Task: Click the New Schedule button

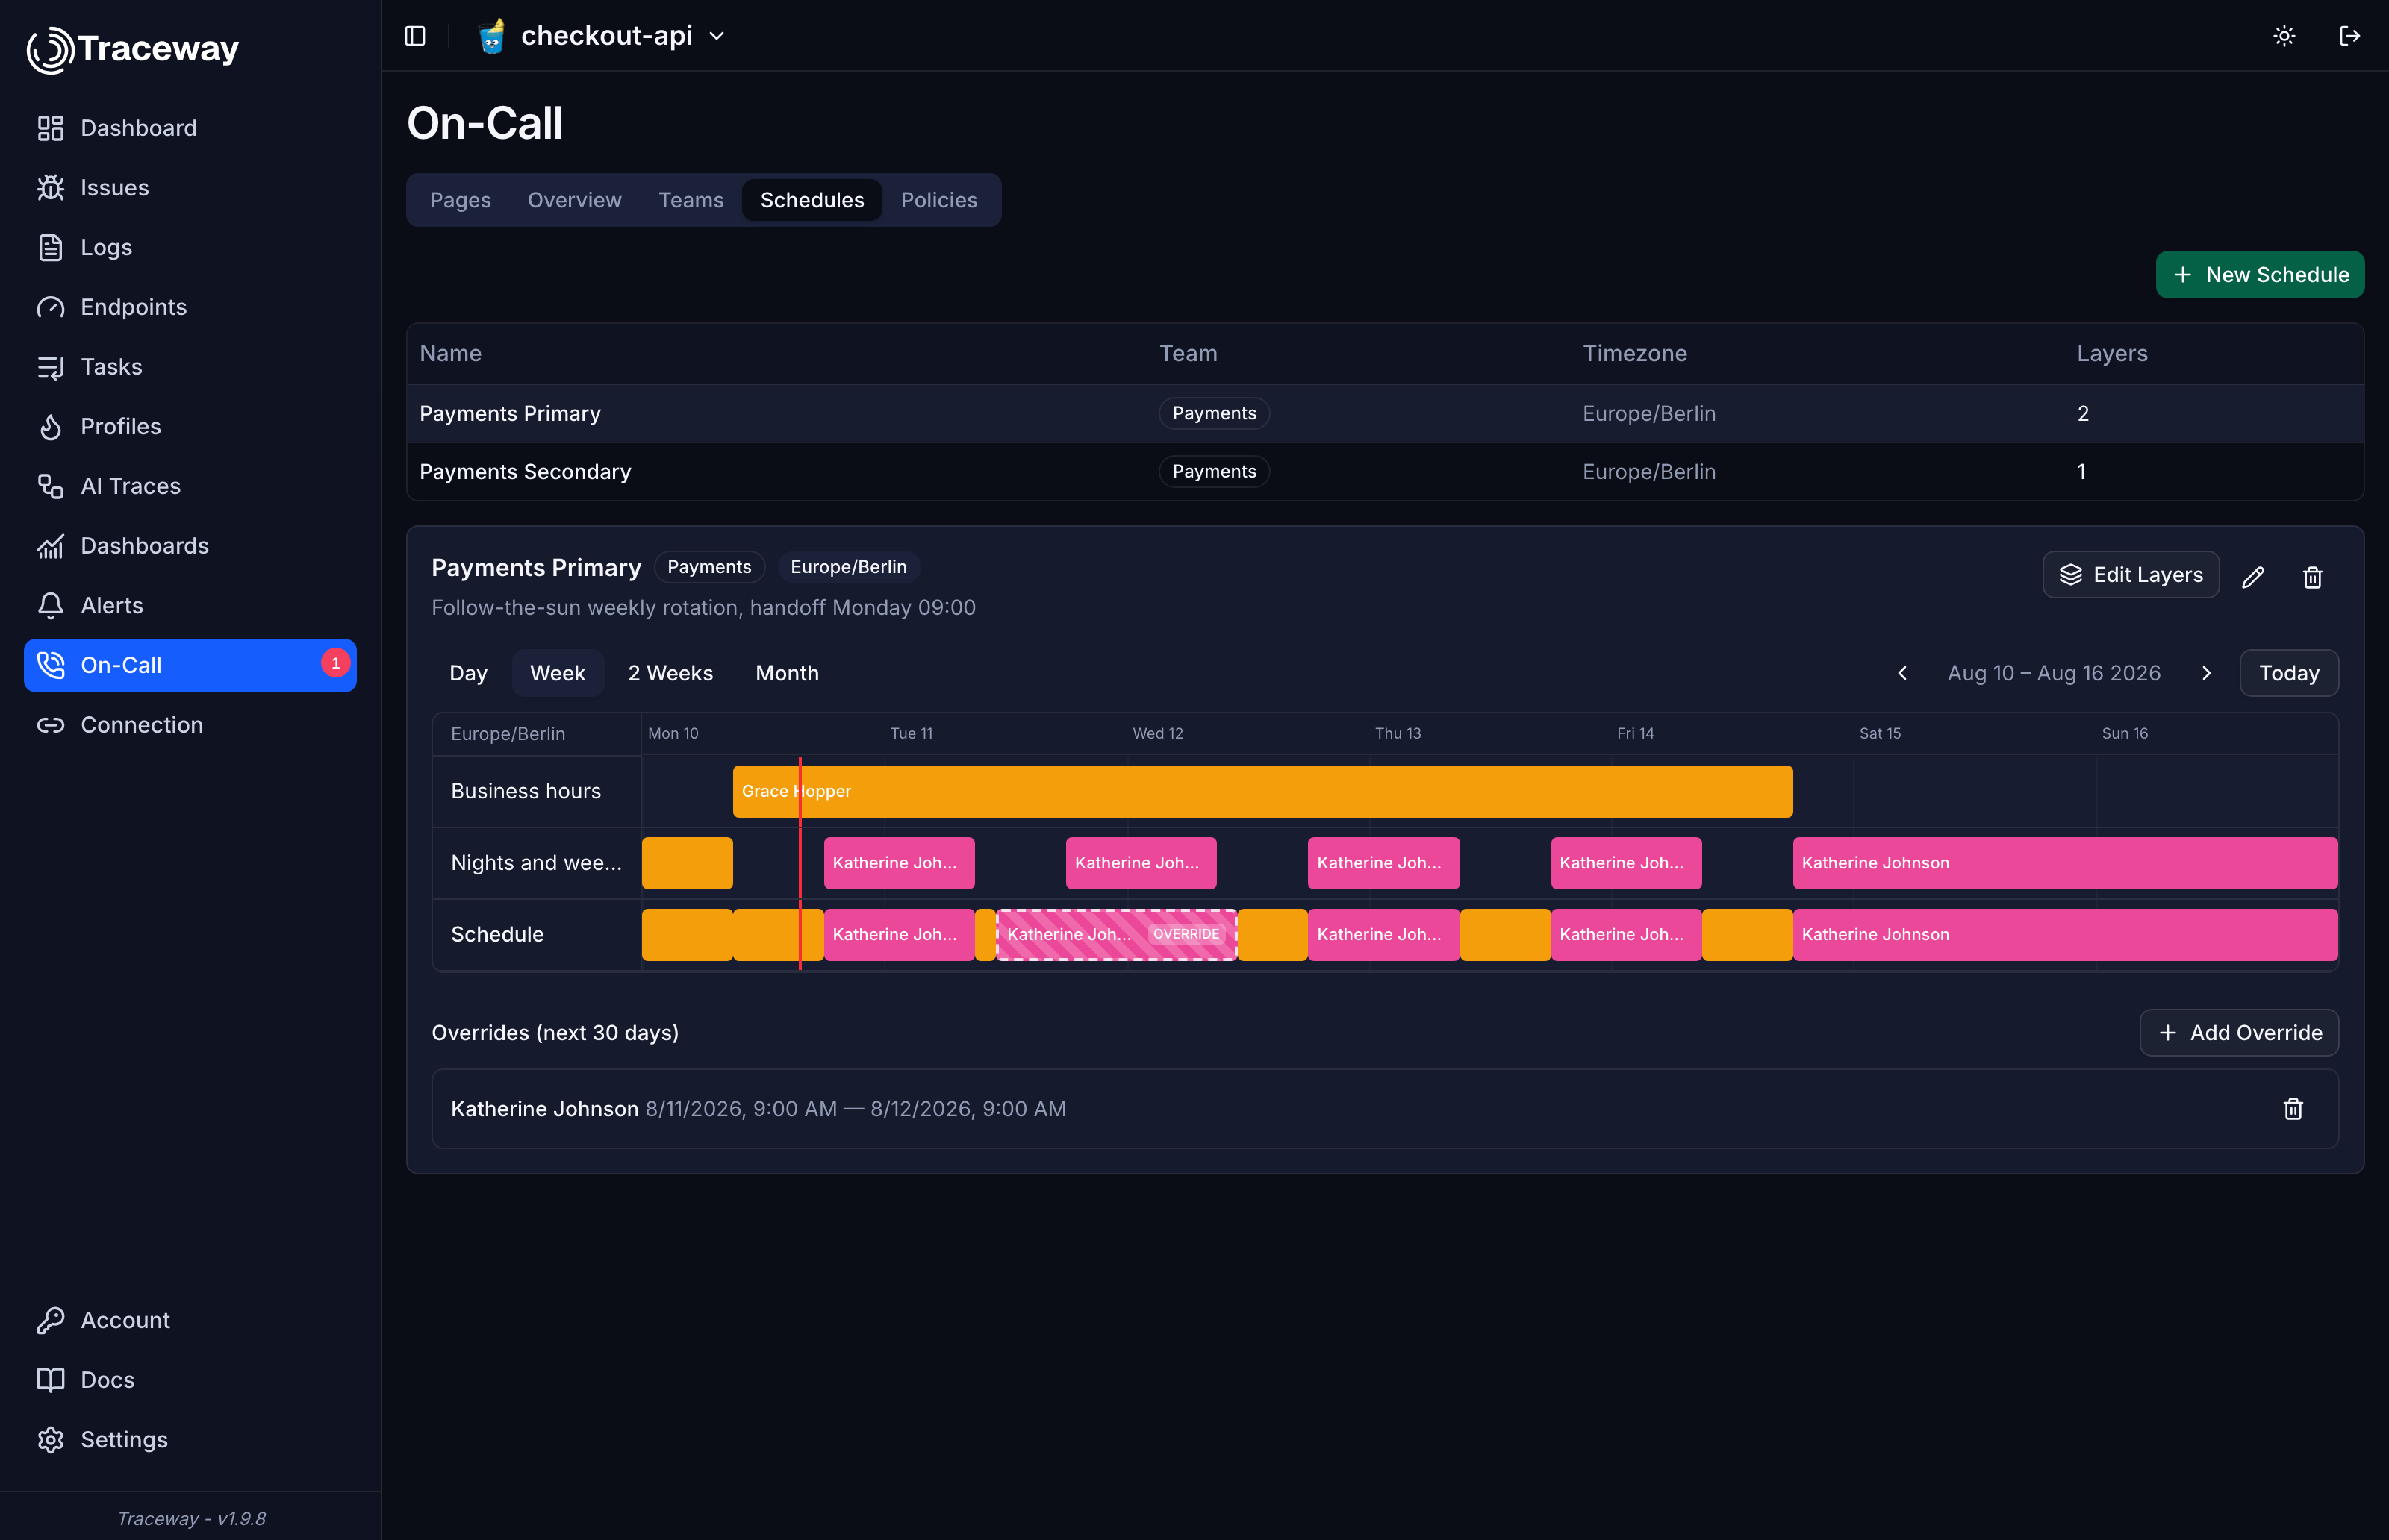Action: (x=2260, y=274)
